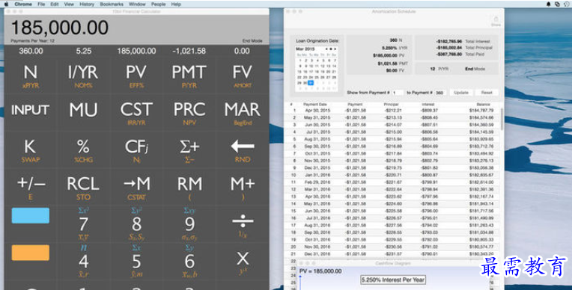Click balance value $184,787.79
This screenshot has height=290, width=572.
481,111
